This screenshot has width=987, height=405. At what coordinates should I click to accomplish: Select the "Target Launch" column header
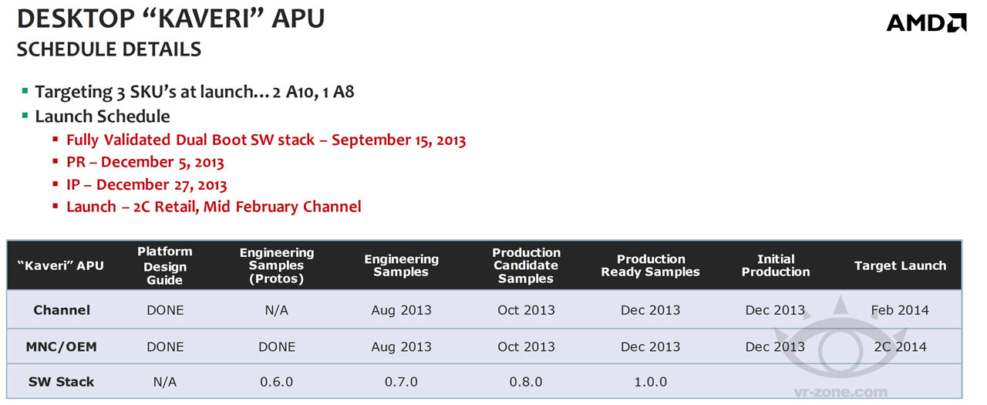coord(900,265)
